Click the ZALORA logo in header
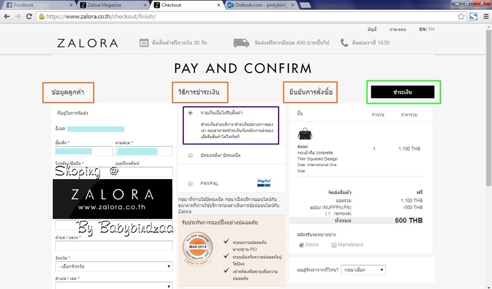Screen dimensions: 492x289 point(87,43)
